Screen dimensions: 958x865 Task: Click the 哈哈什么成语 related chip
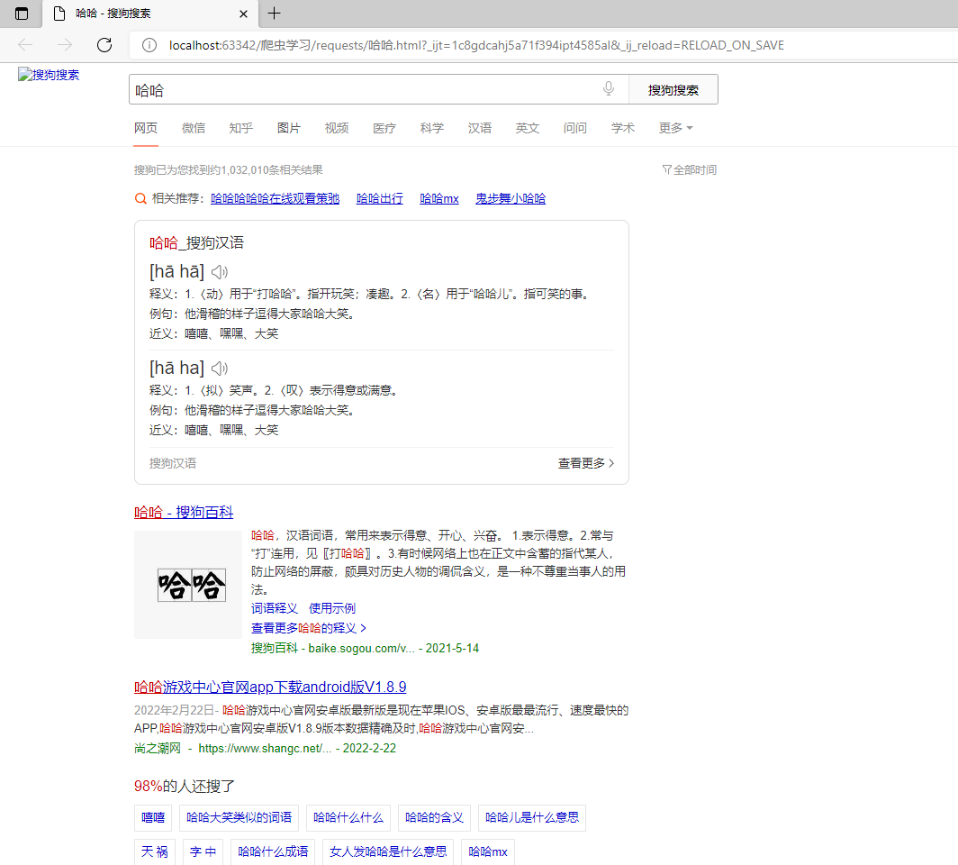point(273,851)
